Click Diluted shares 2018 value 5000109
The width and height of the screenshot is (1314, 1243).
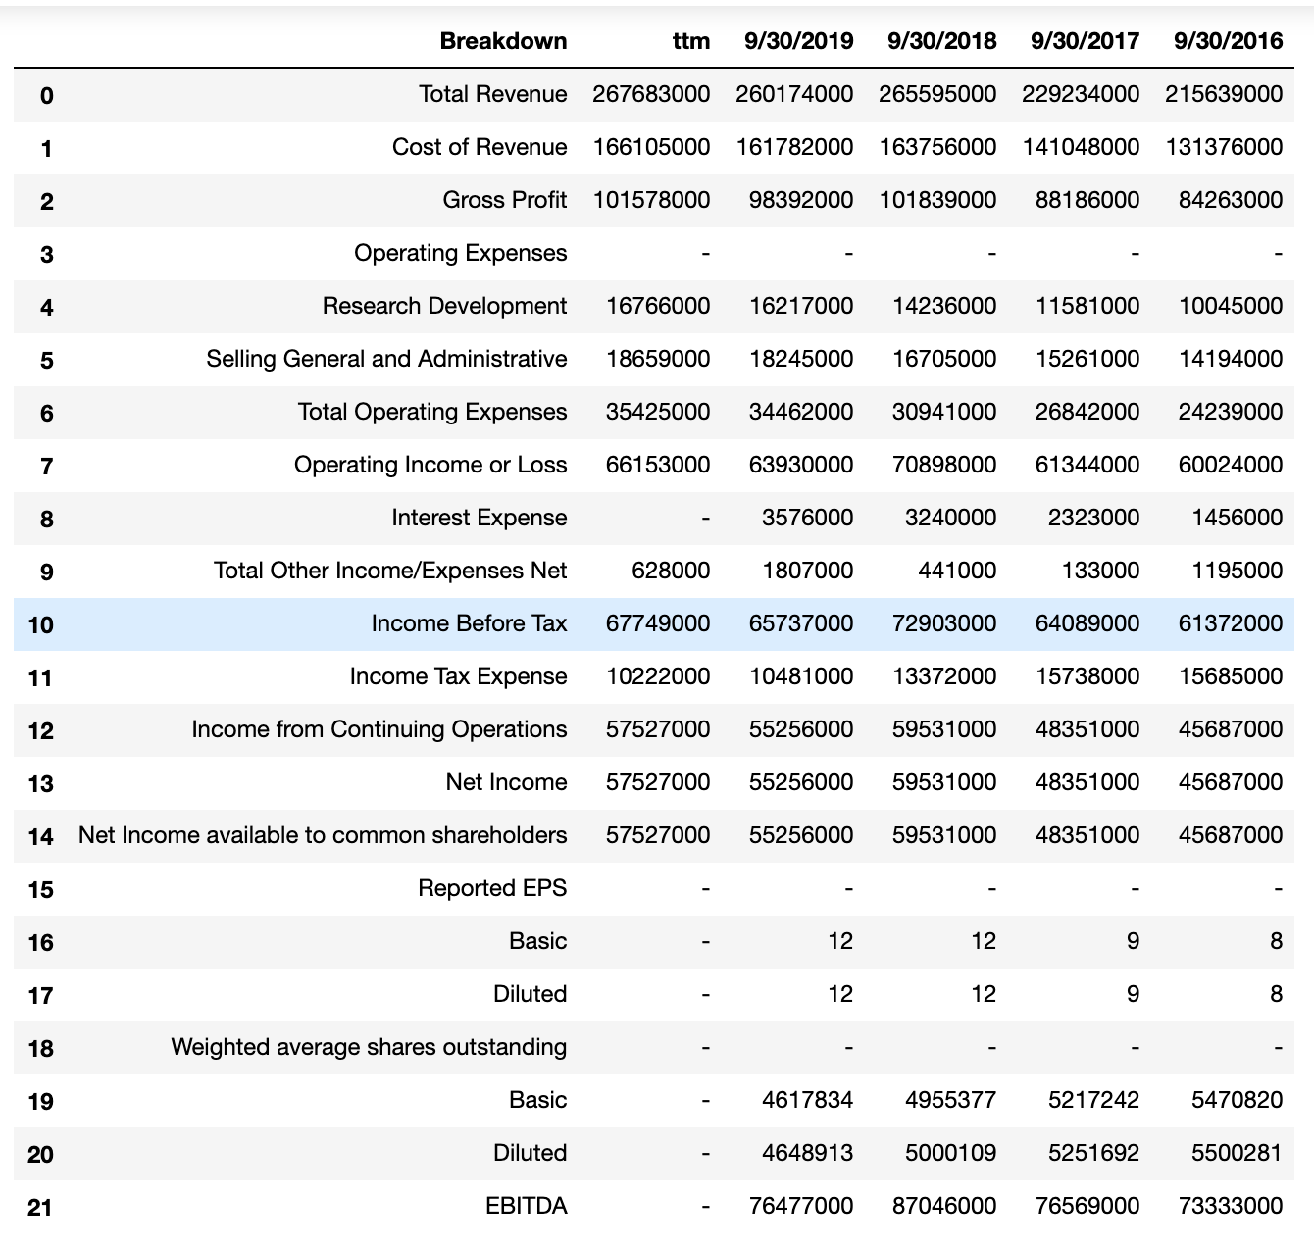pos(951,1153)
